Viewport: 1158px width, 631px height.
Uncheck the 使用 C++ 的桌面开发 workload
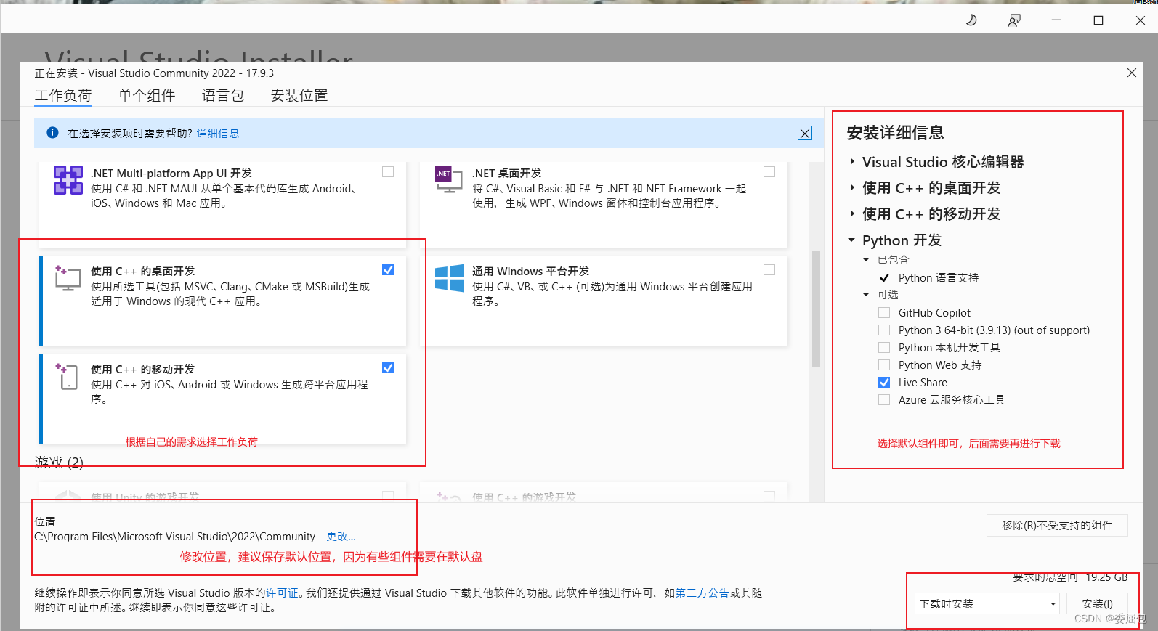tap(388, 270)
